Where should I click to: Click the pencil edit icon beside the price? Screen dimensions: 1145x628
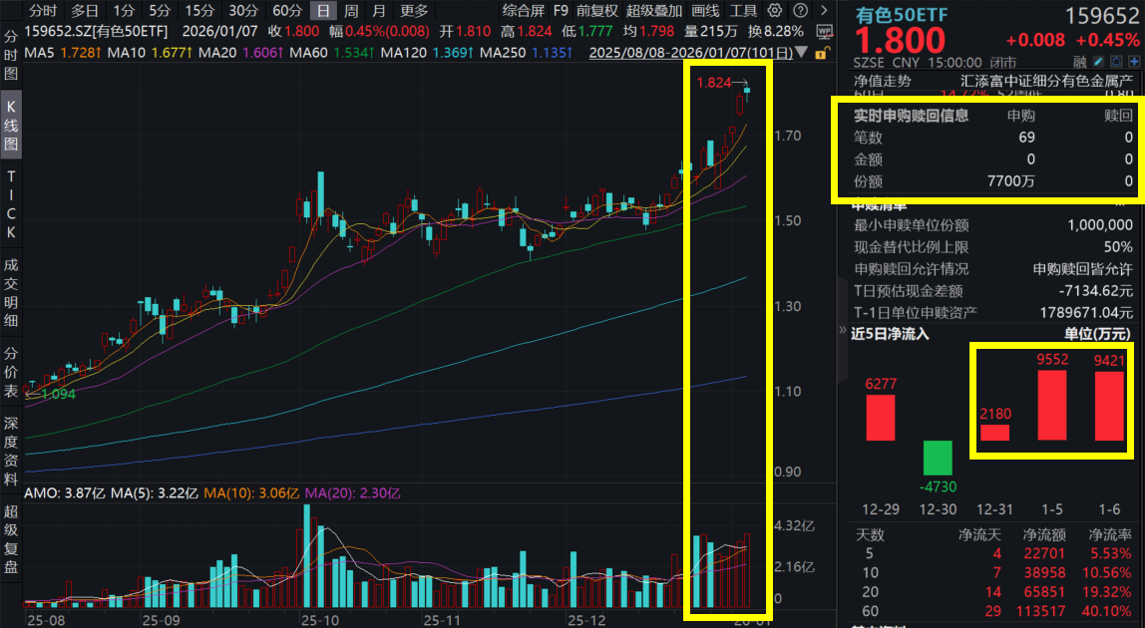coord(1098,62)
